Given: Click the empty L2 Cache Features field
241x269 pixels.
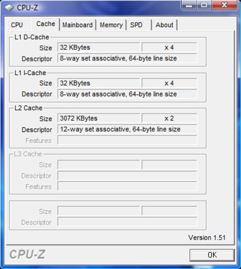Looking at the screenshot, I should click(x=127, y=140).
